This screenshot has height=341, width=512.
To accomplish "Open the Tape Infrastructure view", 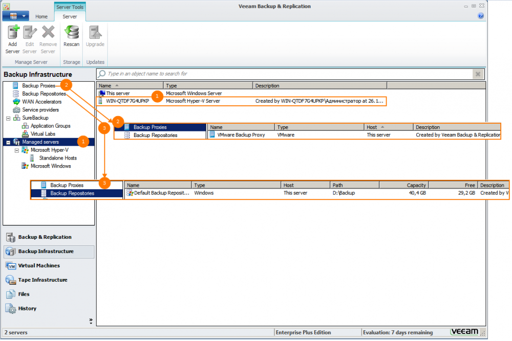I will [49, 280].
